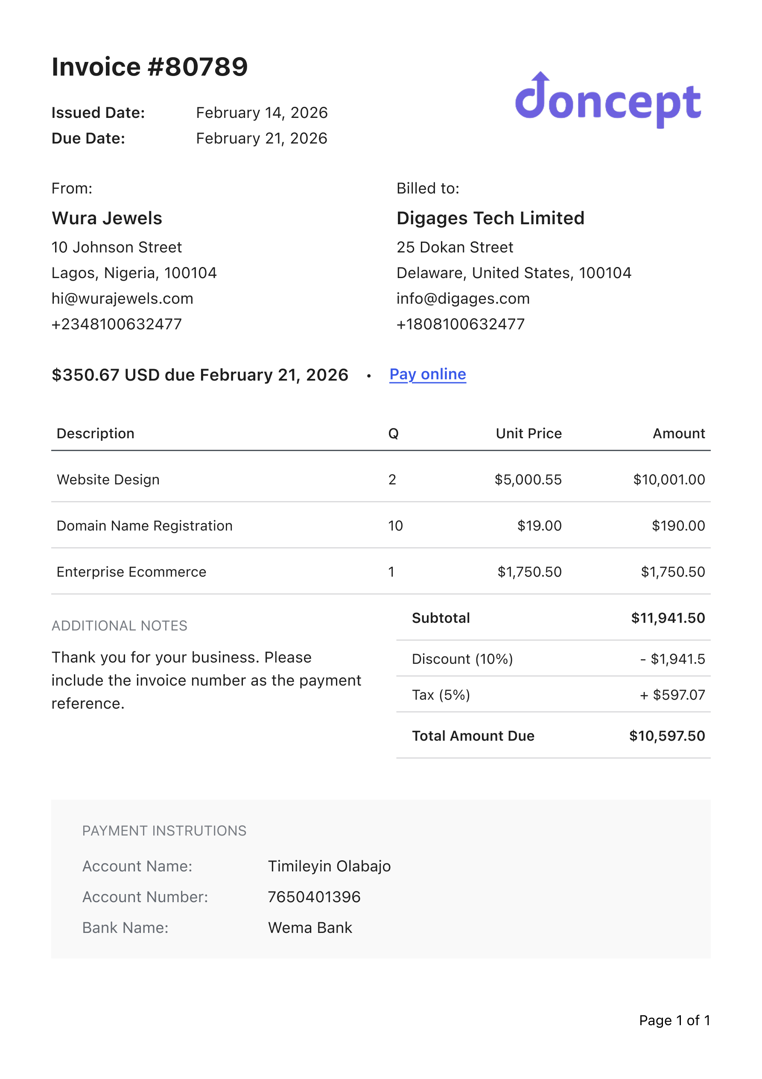Viewport: 762px width, 1079px height.
Task: Click the $350.67 USD due amount text
Action: [200, 375]
